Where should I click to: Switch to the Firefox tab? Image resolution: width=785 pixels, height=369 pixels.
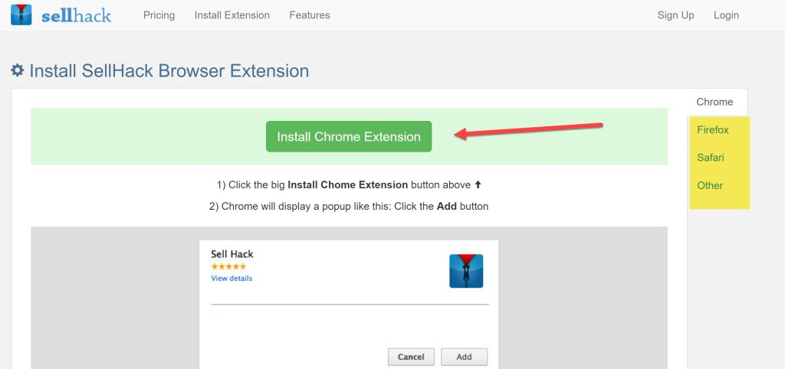(x=713, y=130)
